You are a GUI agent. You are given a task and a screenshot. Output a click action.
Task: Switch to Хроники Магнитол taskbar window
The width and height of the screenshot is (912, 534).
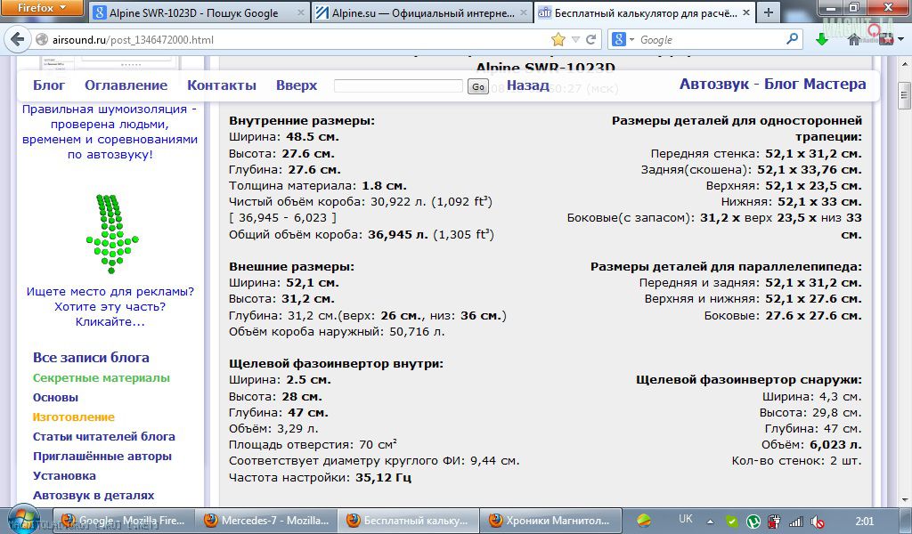pos(552,521)
